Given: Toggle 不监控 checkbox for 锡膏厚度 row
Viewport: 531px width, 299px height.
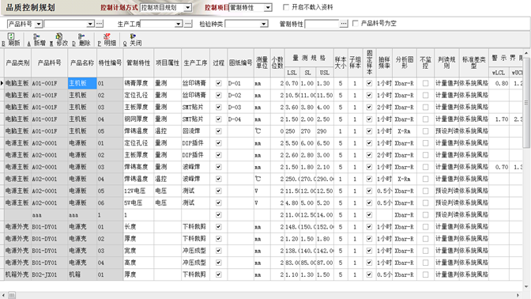Looking at the screenshot, I should pyautogui.click(x=425, y=83).
